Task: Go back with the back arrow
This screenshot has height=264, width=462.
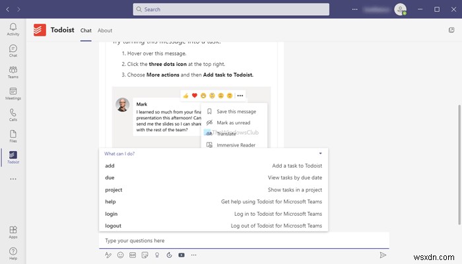Action: pyautogui.click(x=8, y=9)
